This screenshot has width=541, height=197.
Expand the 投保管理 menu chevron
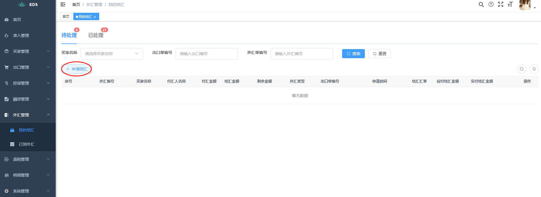click(x=48, y=83)
